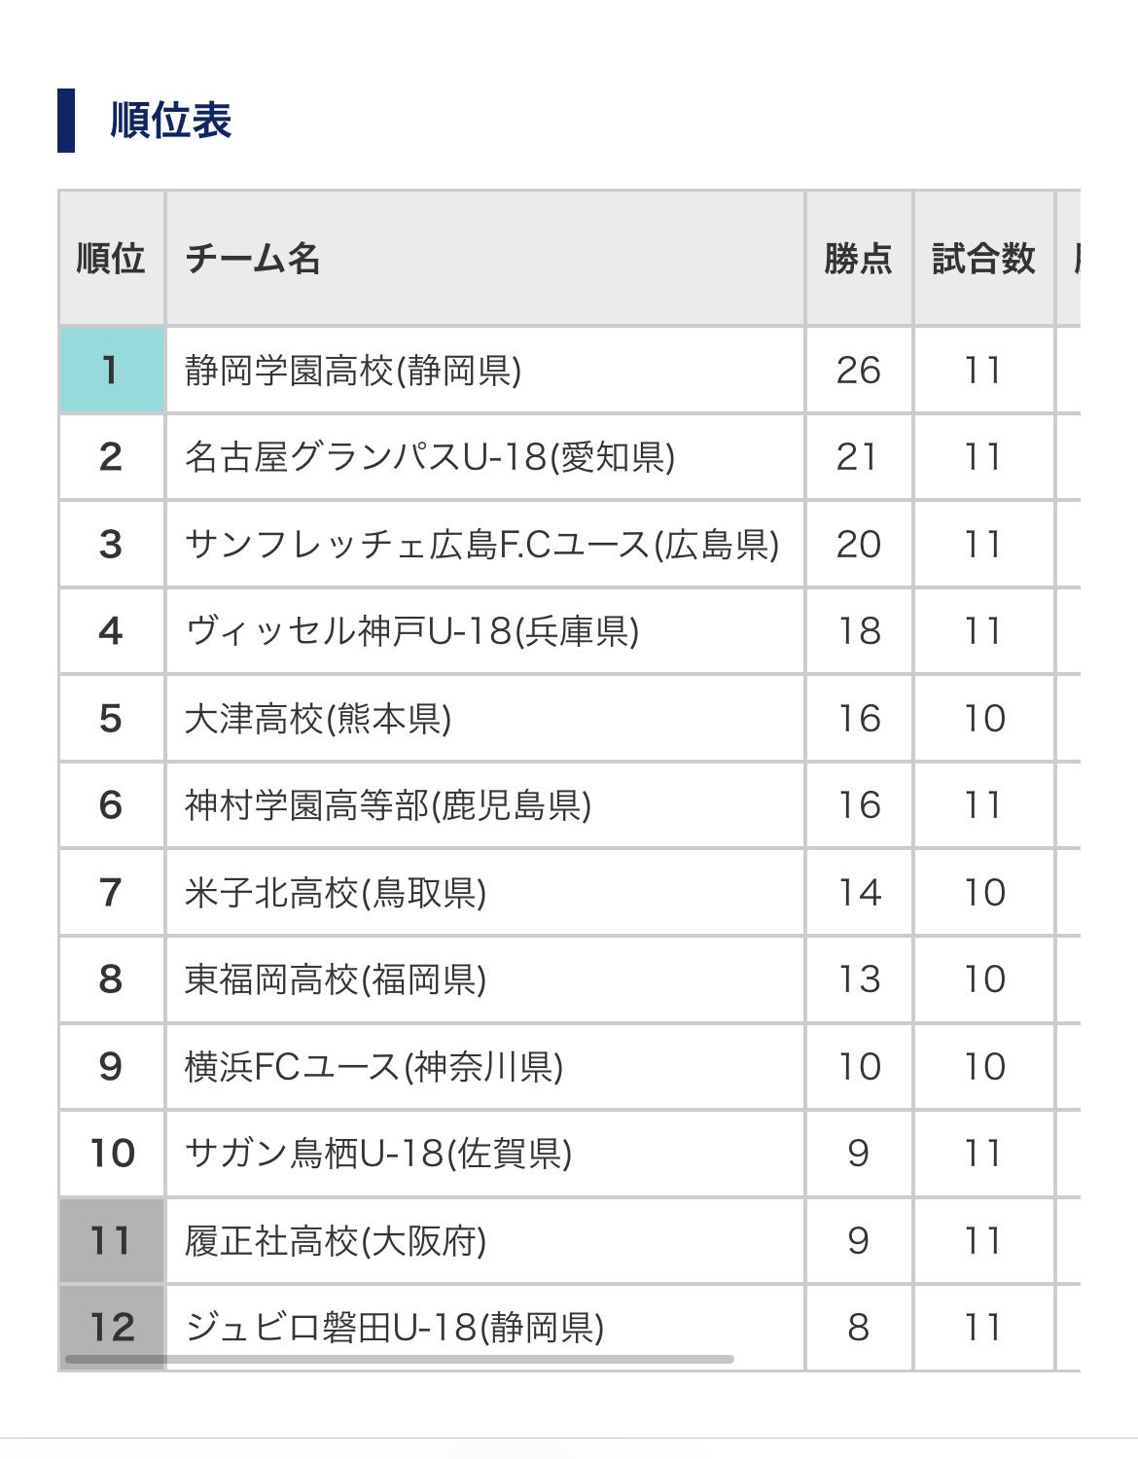Click the 順位 column header
The image size is (1138, 1459).
click(111, 259)
